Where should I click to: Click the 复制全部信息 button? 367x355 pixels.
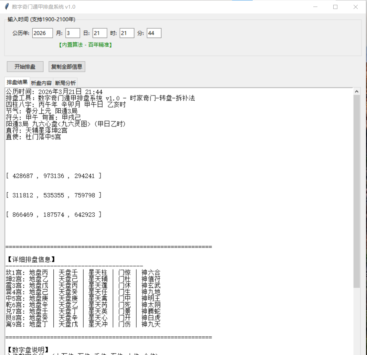(67, 67)
